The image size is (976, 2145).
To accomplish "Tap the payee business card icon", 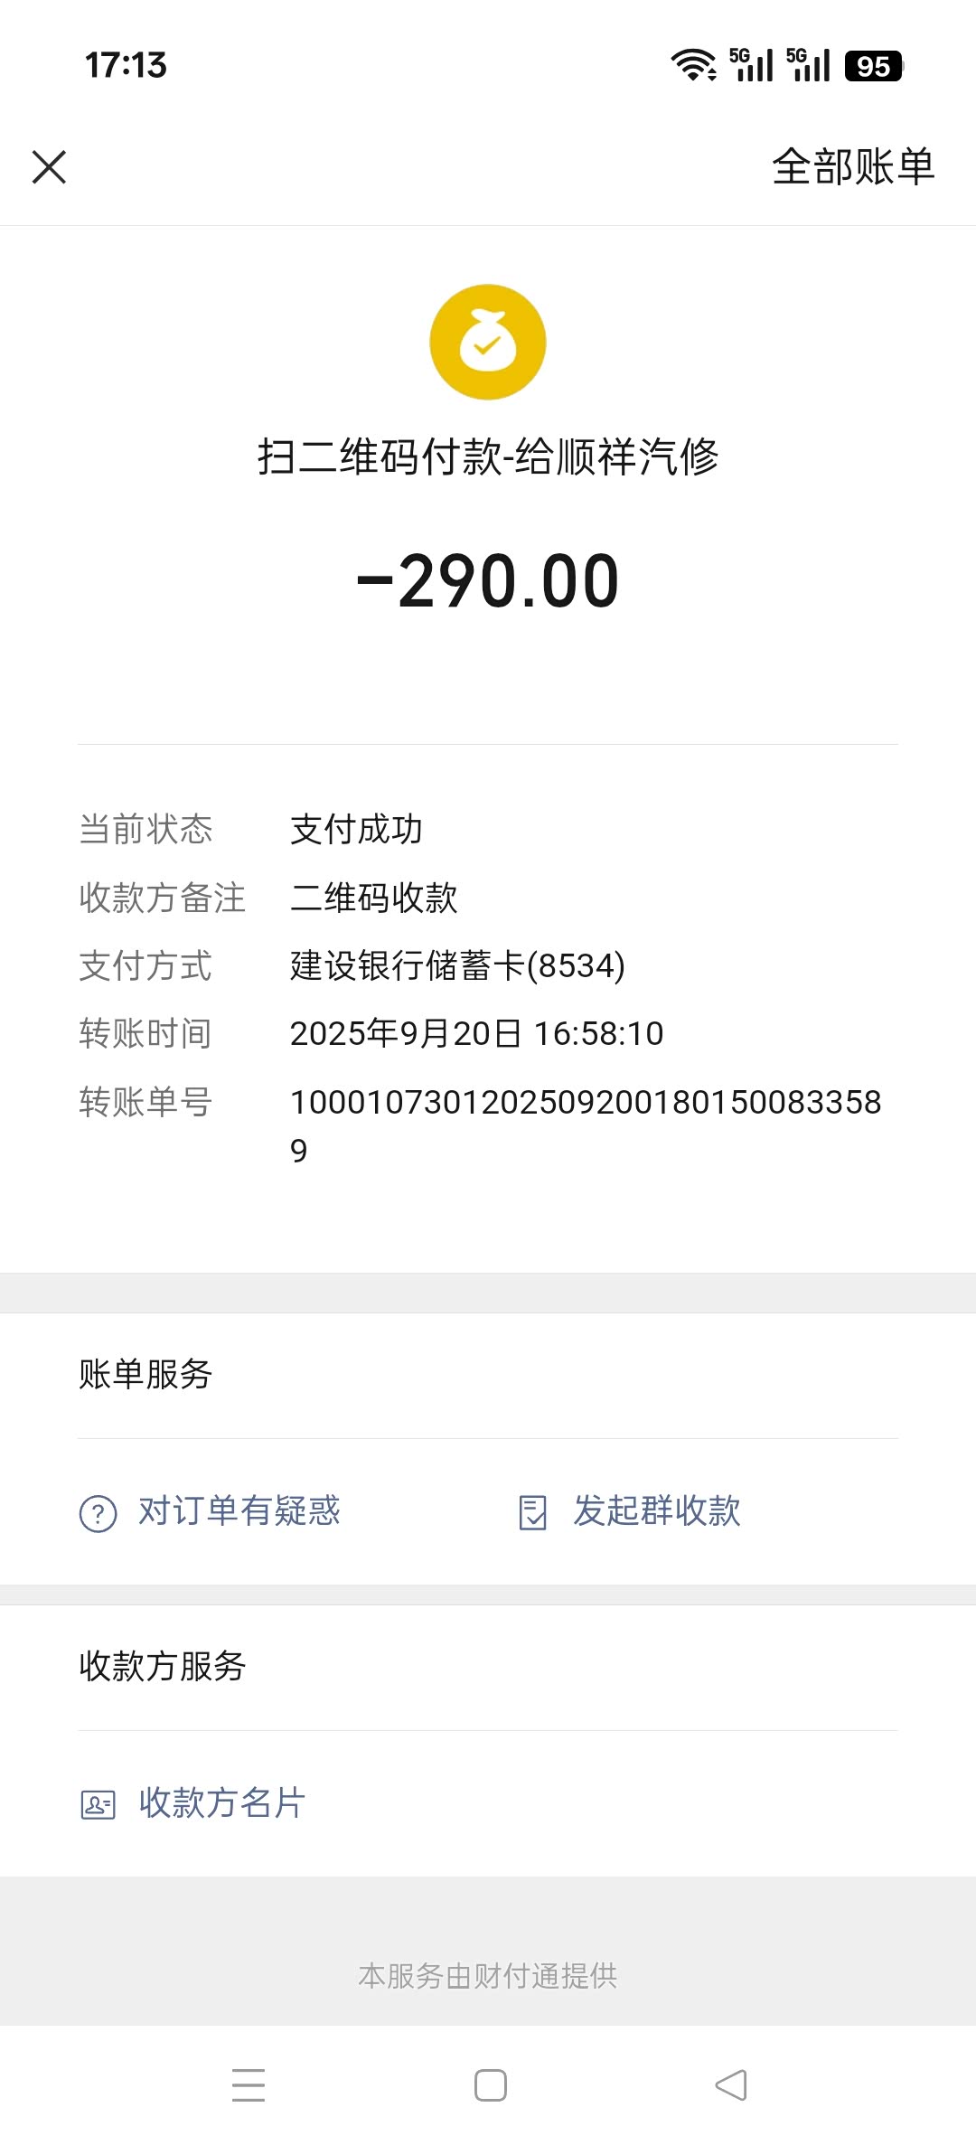I will click(99, 1804).
